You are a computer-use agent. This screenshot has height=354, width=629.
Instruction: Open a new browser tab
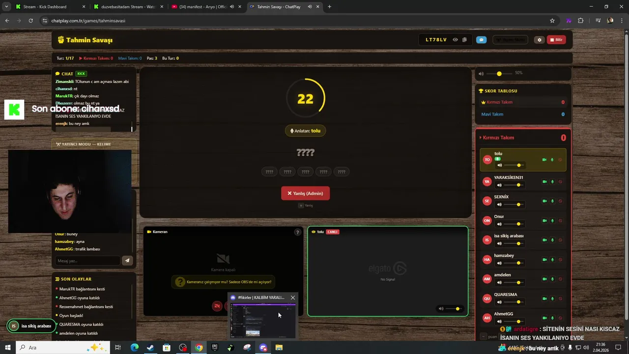point(329,7)
